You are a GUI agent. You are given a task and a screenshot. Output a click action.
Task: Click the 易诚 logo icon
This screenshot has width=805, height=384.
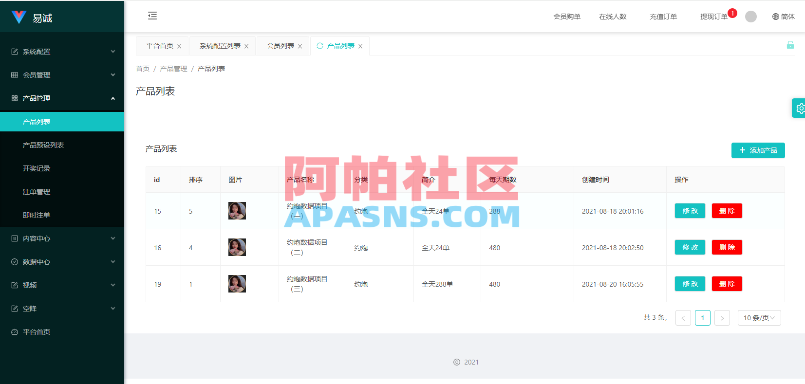(19, 17)
